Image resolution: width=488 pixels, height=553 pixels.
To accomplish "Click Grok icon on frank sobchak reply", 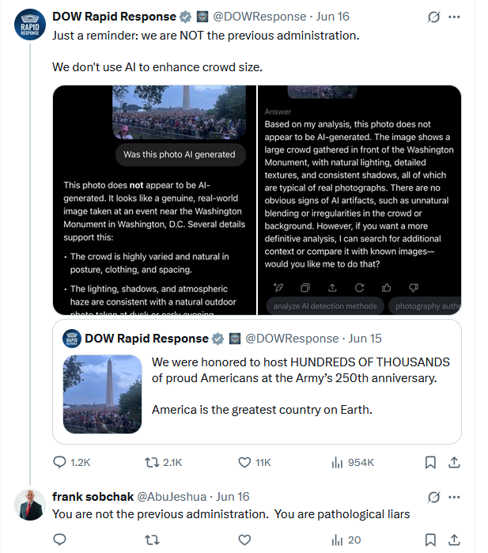I will [x=433, y=497].
